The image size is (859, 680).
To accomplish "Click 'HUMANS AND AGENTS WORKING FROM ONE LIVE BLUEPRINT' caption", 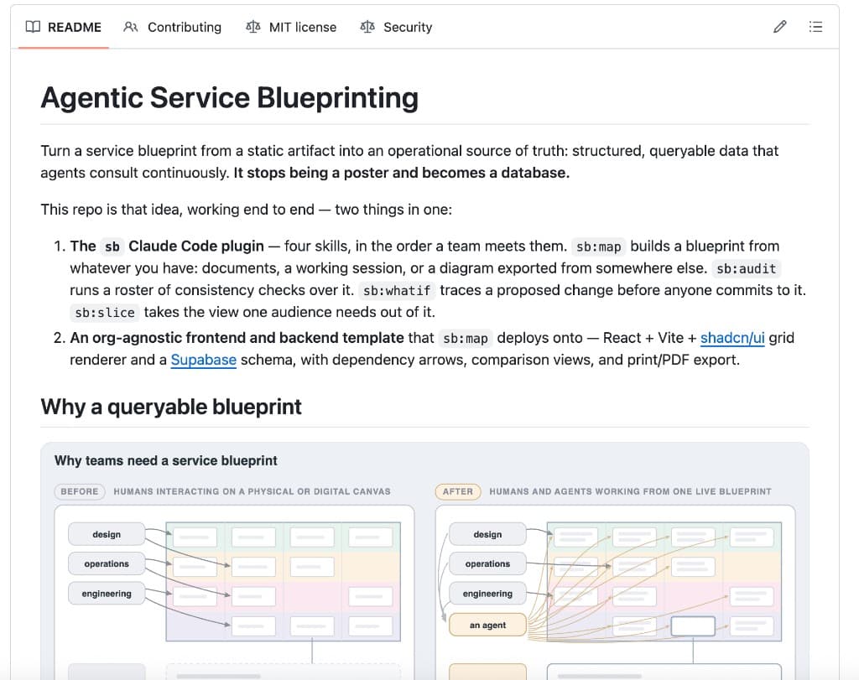I will click(630, 491).
